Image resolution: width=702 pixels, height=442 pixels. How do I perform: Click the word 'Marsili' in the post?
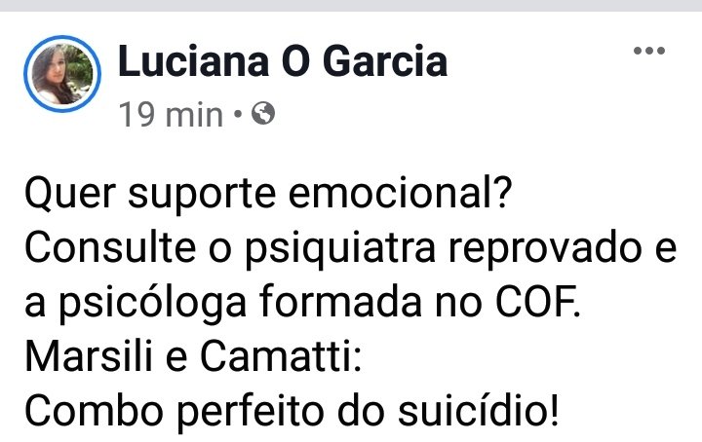click(89, 356)
